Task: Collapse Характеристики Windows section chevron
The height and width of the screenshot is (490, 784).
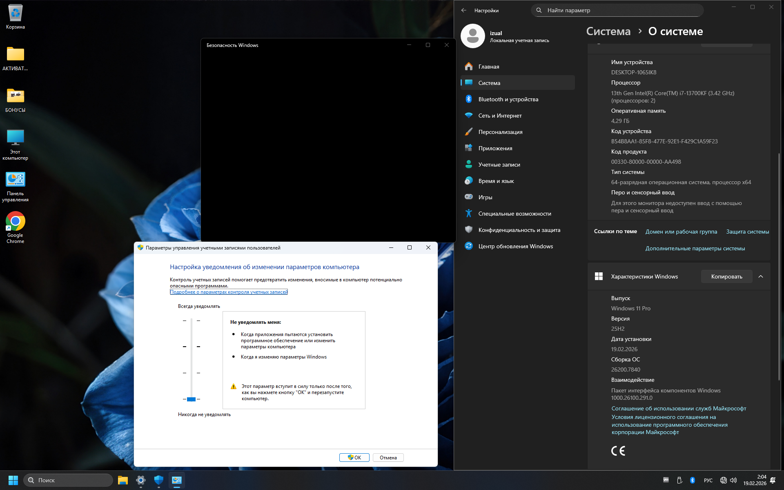Action: click(x=761, y=276)
